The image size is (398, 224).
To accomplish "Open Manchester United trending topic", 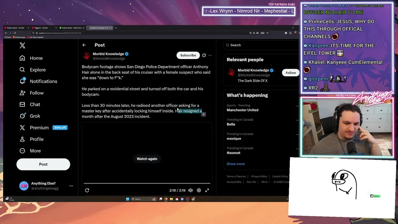I will [243, 110].
